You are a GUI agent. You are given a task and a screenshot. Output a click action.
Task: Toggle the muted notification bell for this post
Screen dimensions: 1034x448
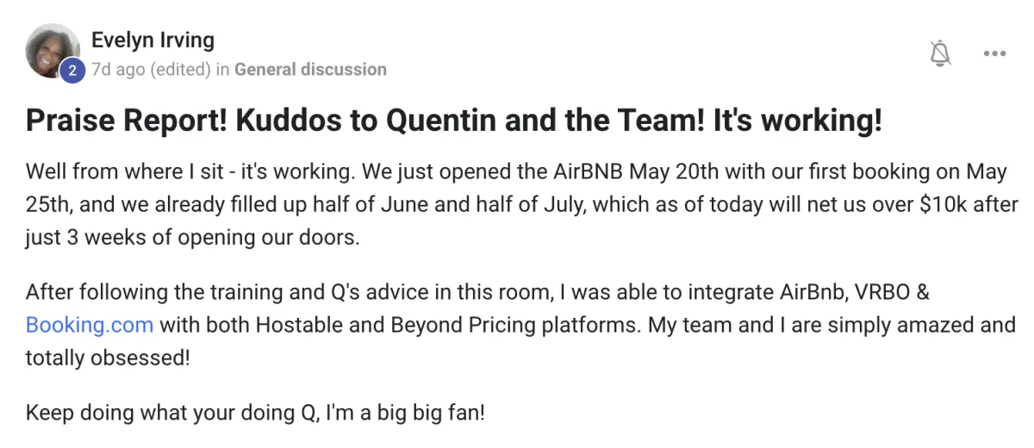[x=941, y=53]
